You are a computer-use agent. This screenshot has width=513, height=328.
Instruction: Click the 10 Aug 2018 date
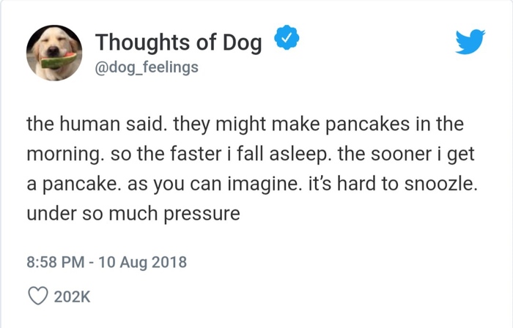point(142,263)
